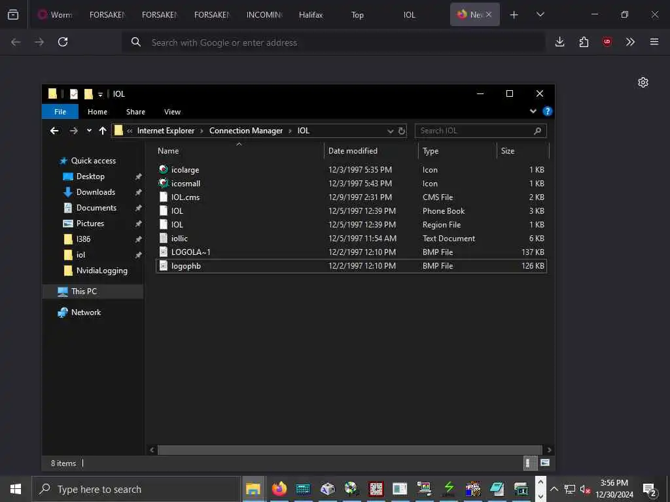Open recent locations dropdown in Explorer
The height and width of the screenshot is (502, 670).
coord(89,131)
